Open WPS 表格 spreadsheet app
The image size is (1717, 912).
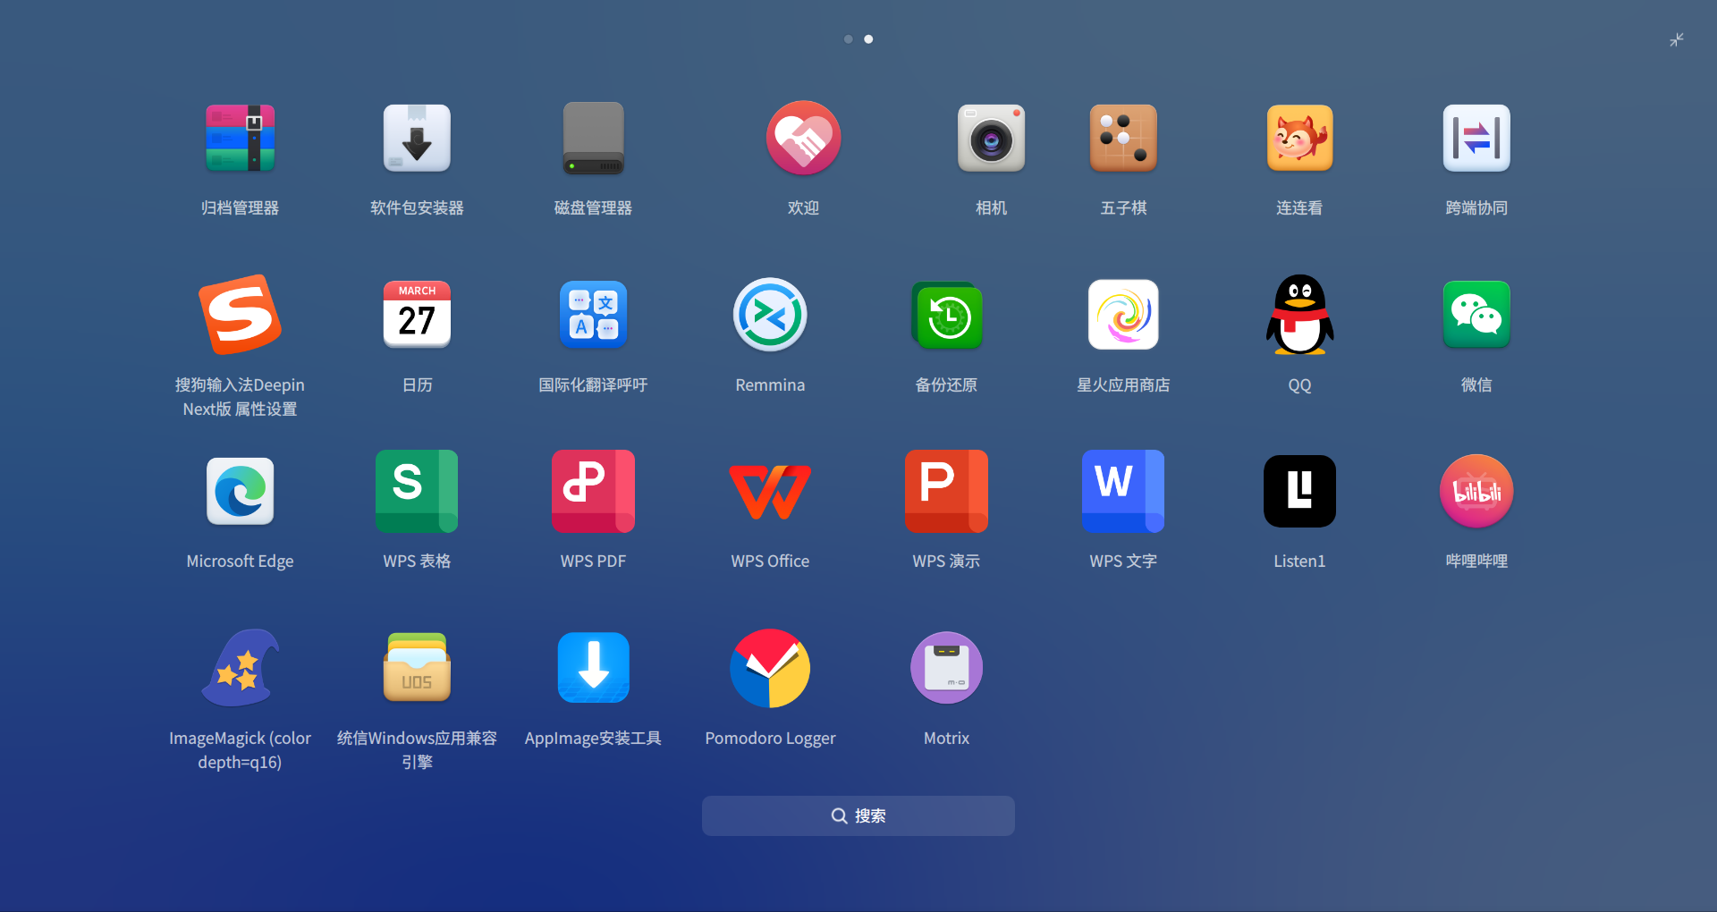417,491
